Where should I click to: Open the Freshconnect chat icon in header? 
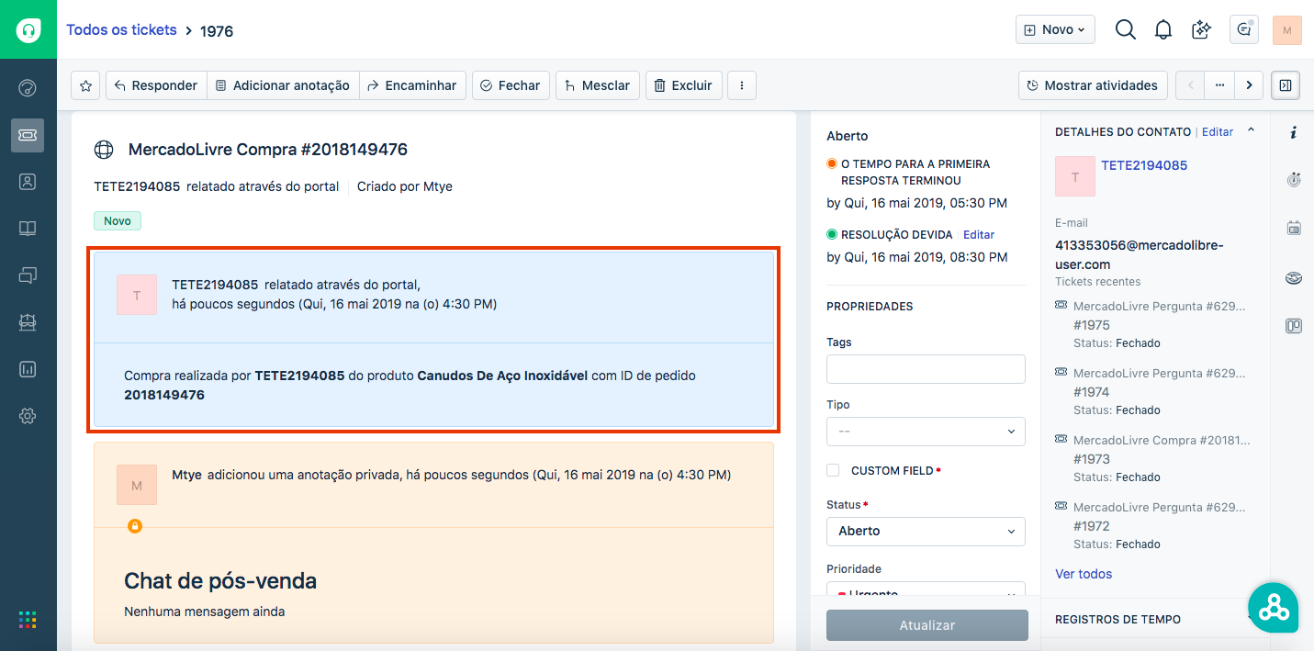1244,29
